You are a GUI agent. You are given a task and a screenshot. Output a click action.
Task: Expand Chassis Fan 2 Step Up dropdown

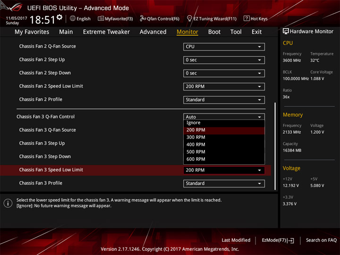[224, 60]
